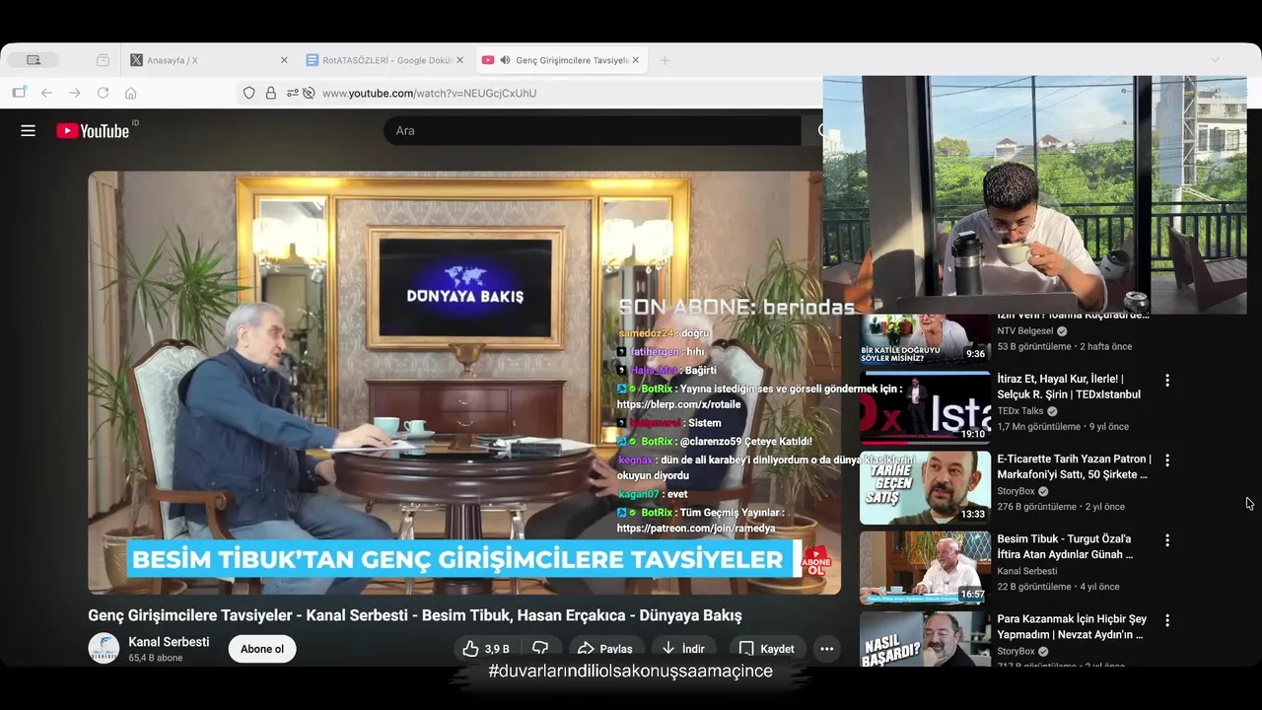Open options for E-Ticarette Tarih Yazan Patron

[1167, 460]
